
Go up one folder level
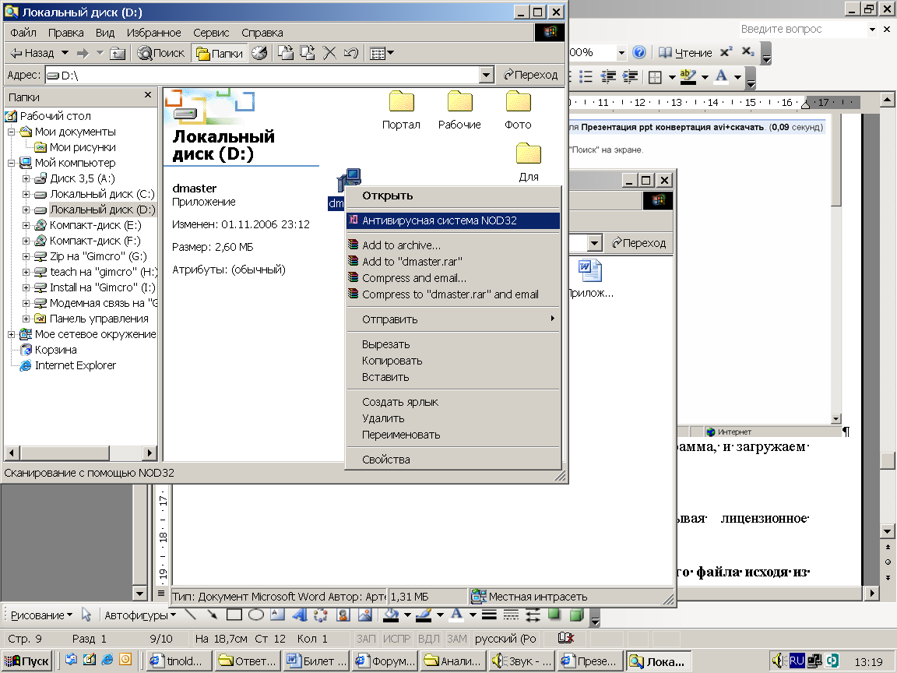click(118, 53)
